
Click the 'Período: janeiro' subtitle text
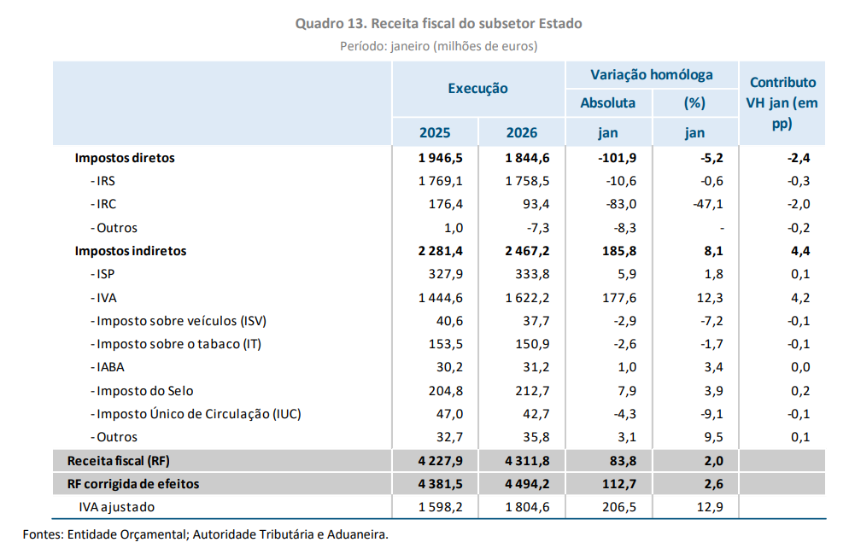tap(438, 46)
